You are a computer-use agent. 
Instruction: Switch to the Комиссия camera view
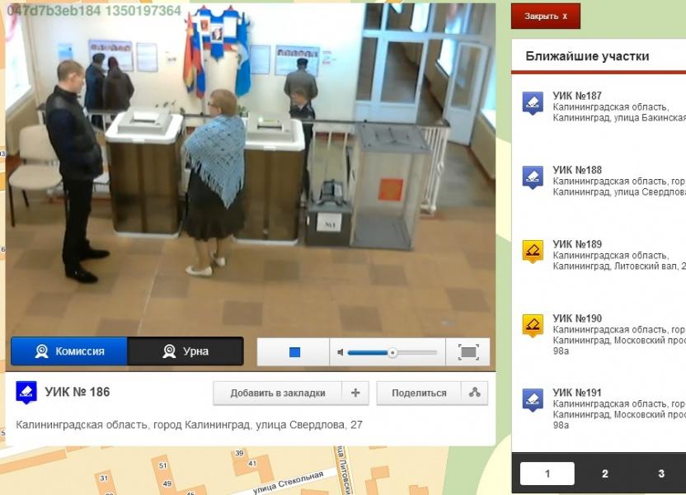pyautogui.click(x=69, y=351)
